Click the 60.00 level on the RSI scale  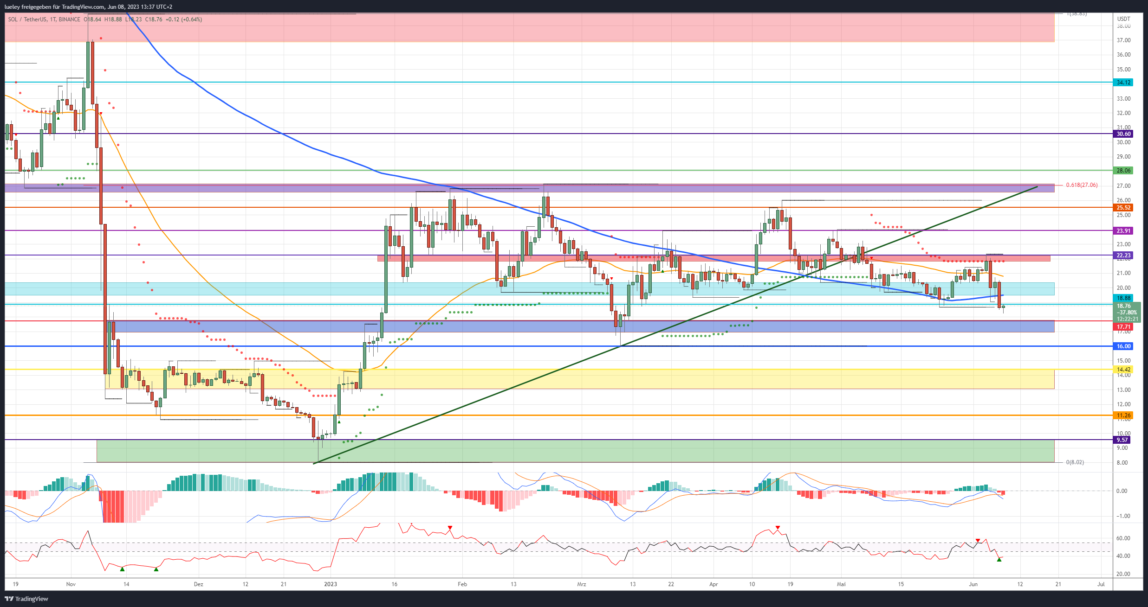(1123, 538)
